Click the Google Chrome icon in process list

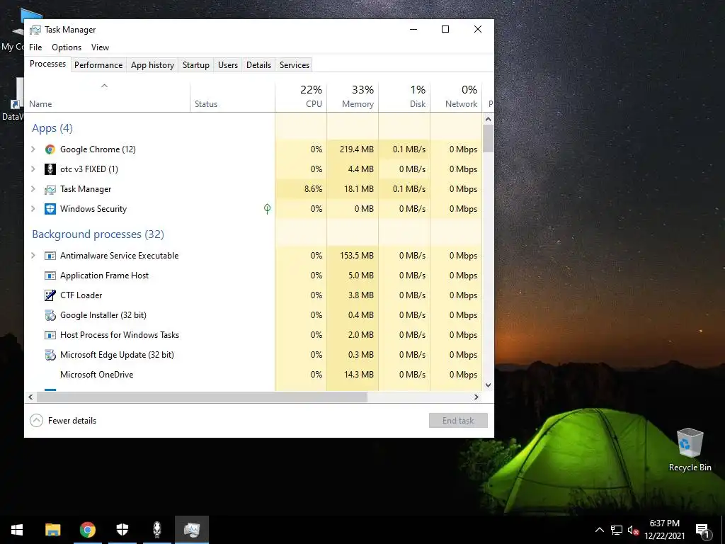tap(50, 149)
